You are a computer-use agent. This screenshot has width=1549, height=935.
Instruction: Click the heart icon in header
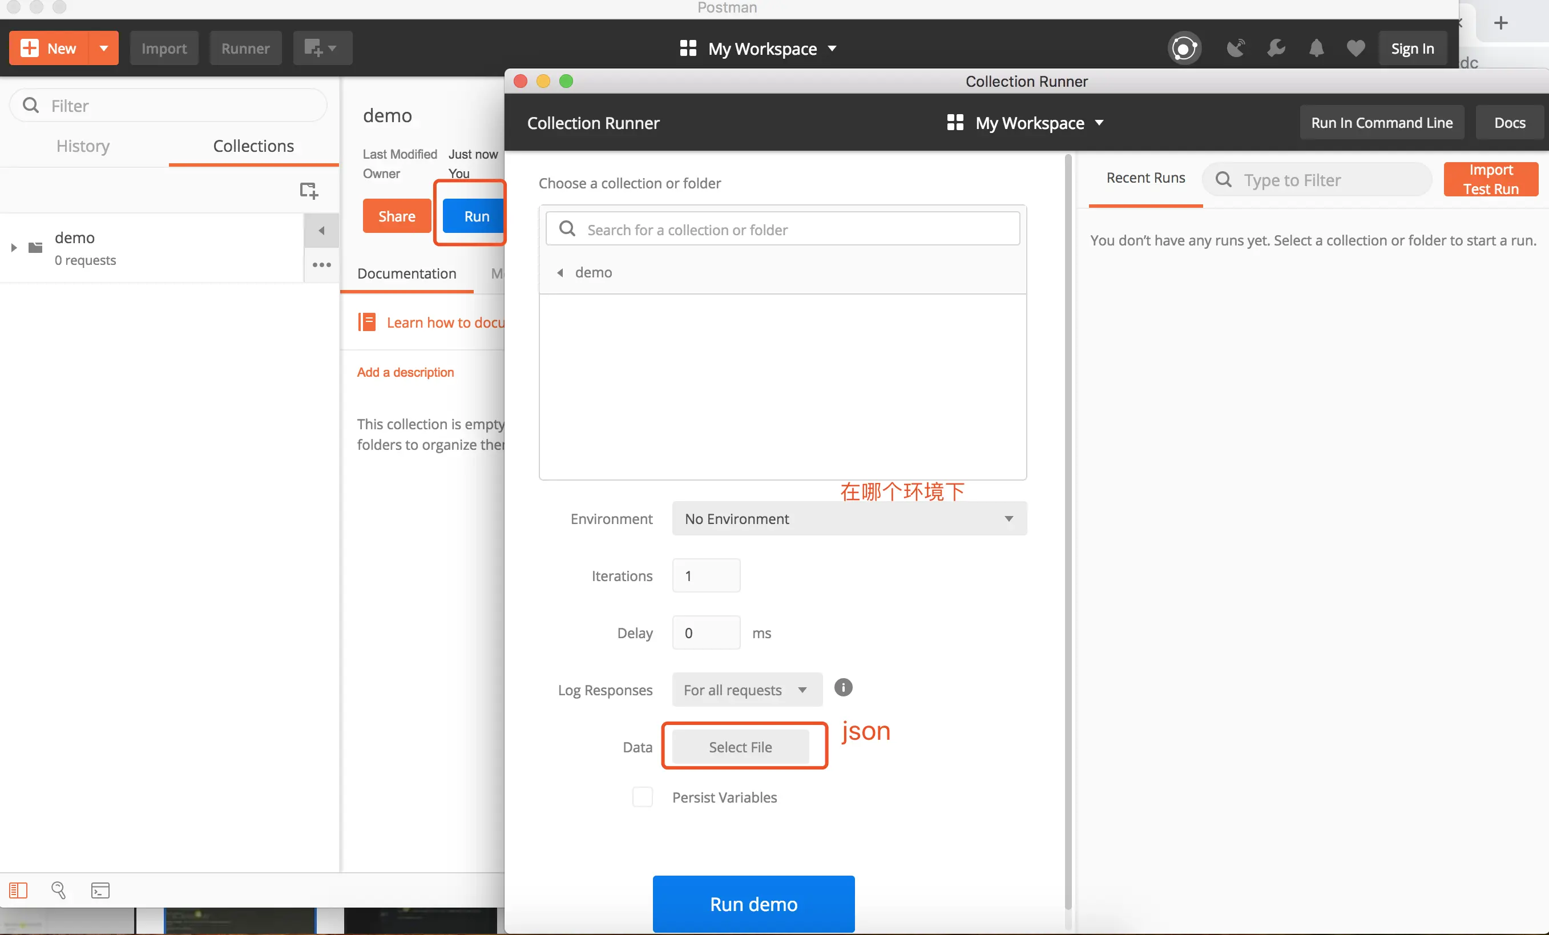1356,49
